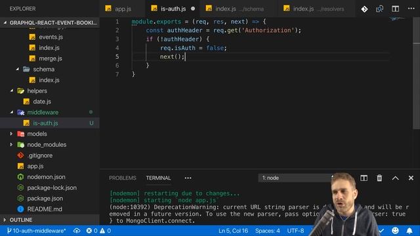Open index.js inside the schema folder
Viewport: 420px width, 236px height.
tap(49, 80)
